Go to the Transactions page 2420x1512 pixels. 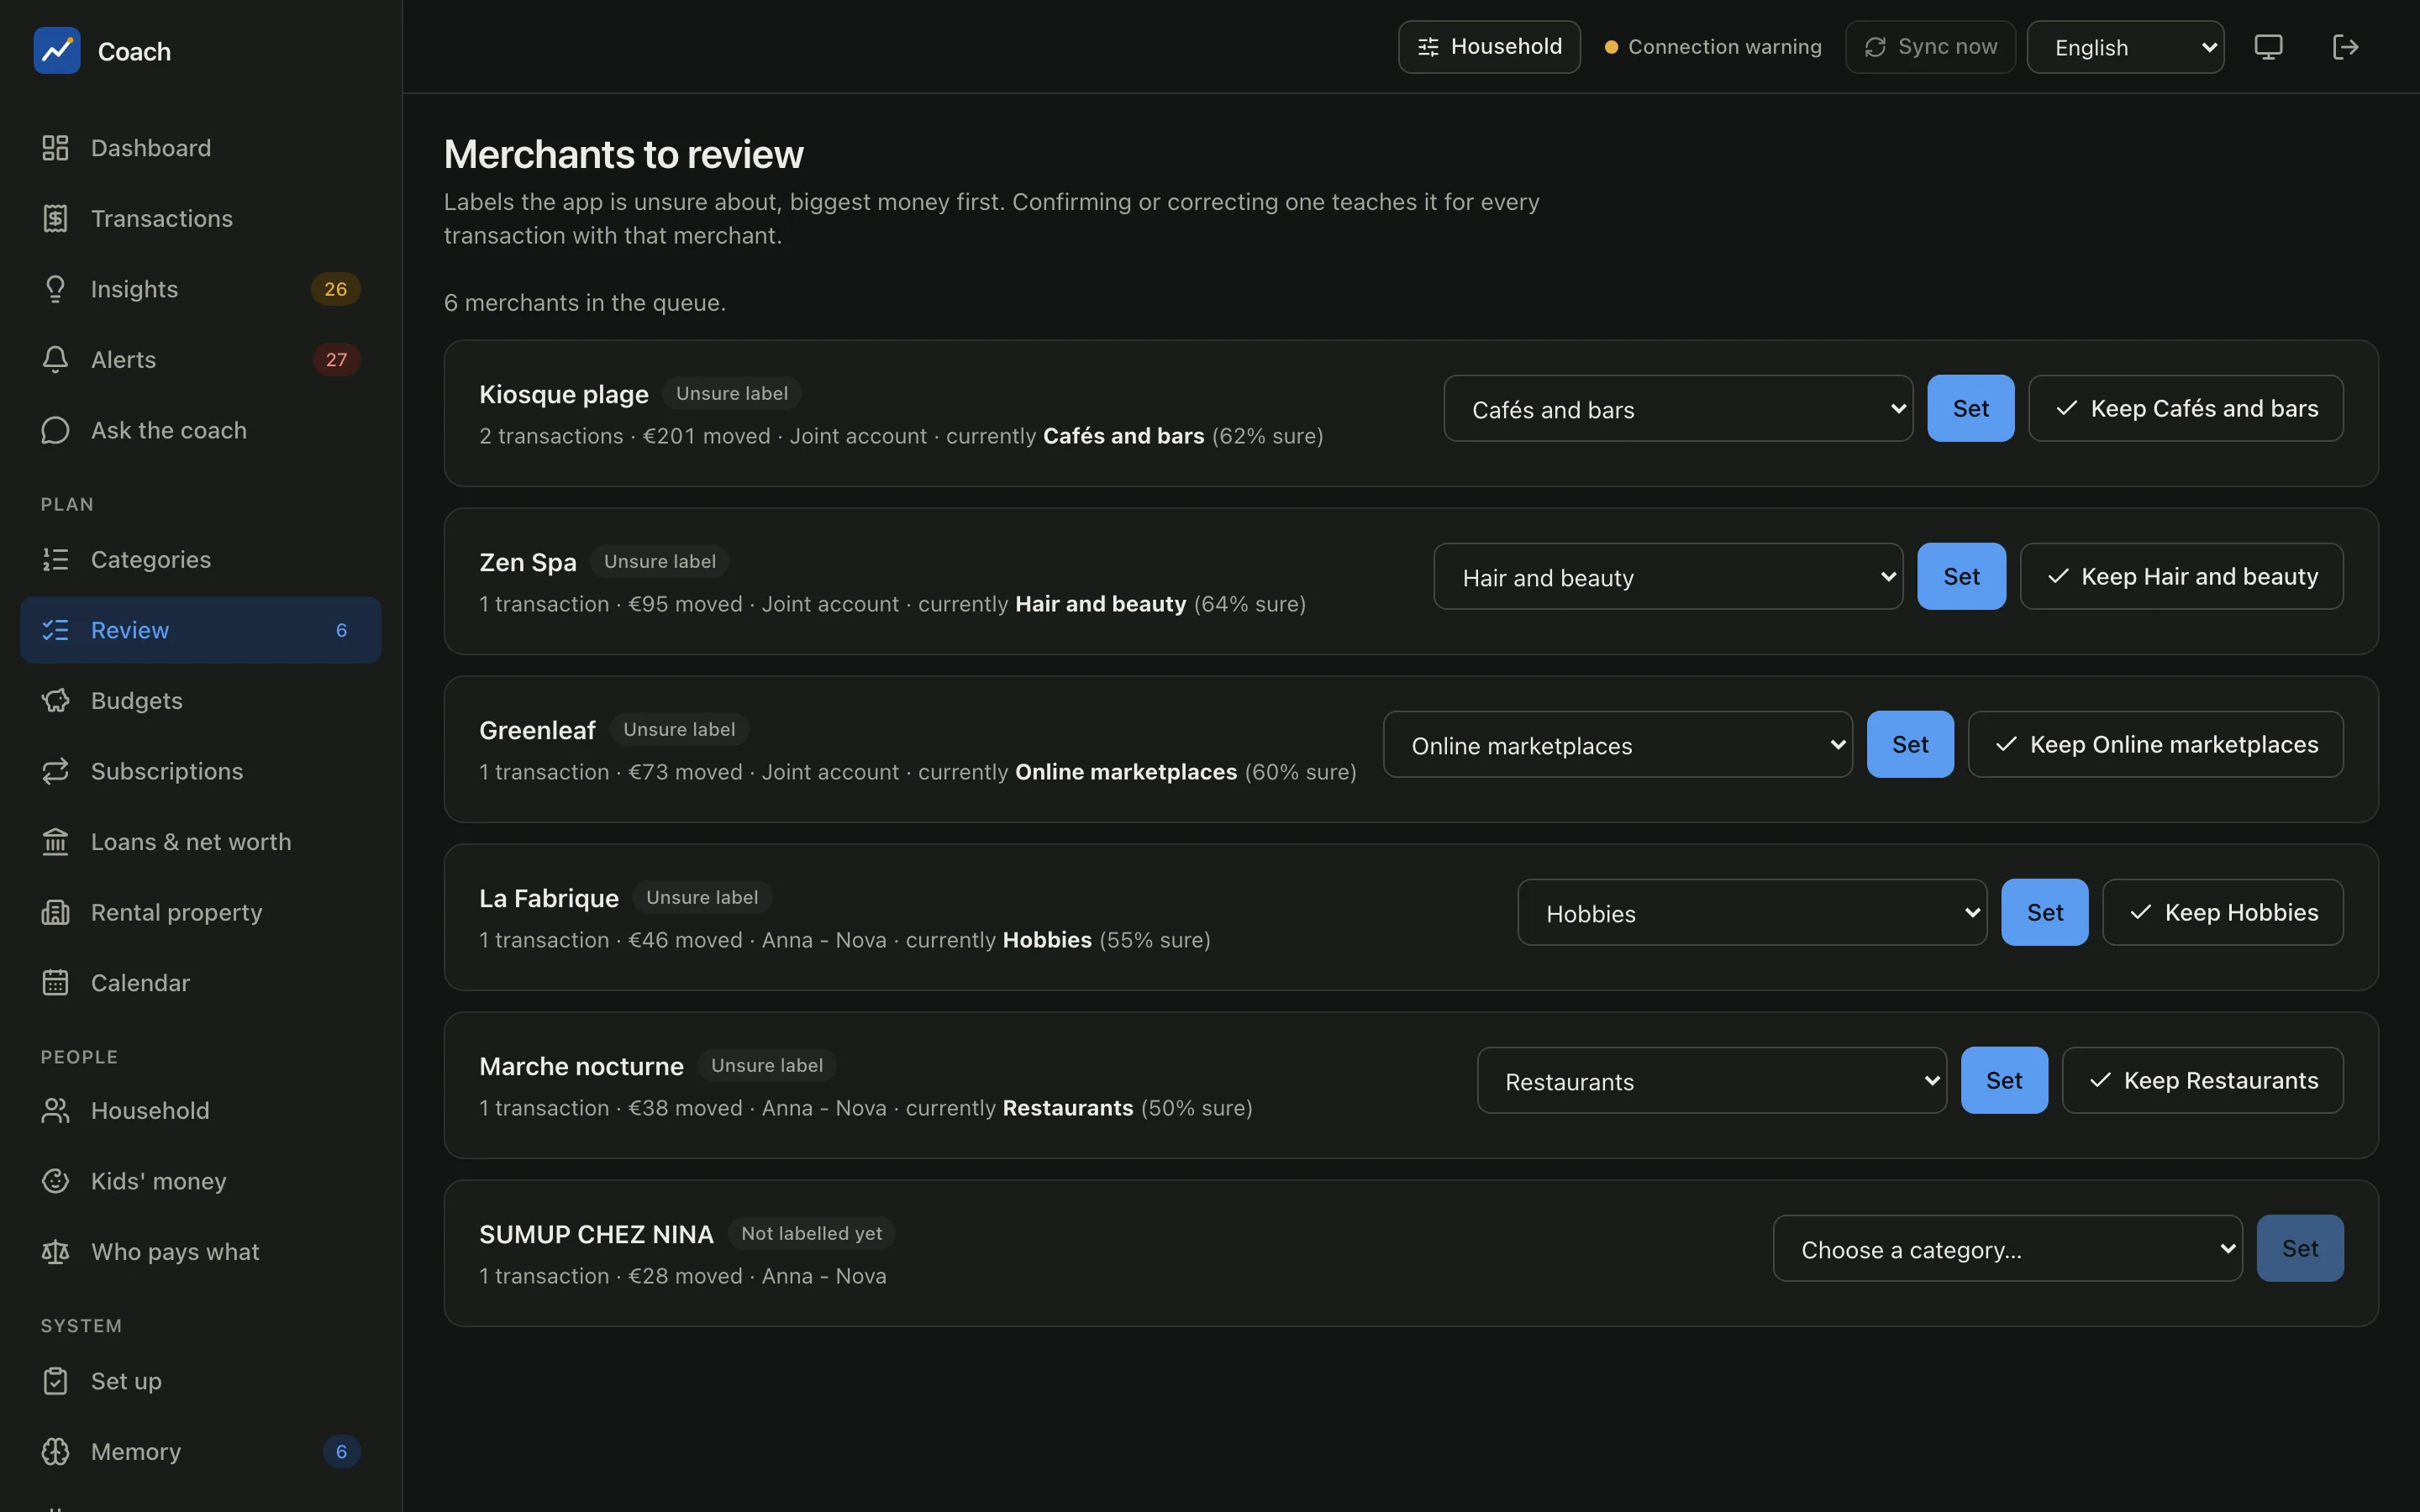[200, 218]
